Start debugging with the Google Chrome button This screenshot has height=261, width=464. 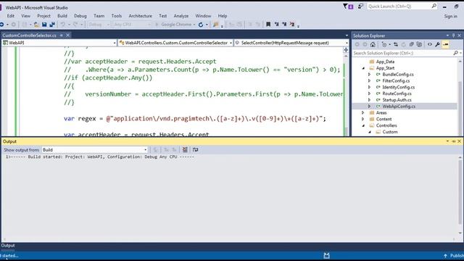[x=173, y=25]
